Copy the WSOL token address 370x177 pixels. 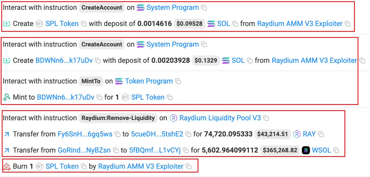[x=336, y=151]
